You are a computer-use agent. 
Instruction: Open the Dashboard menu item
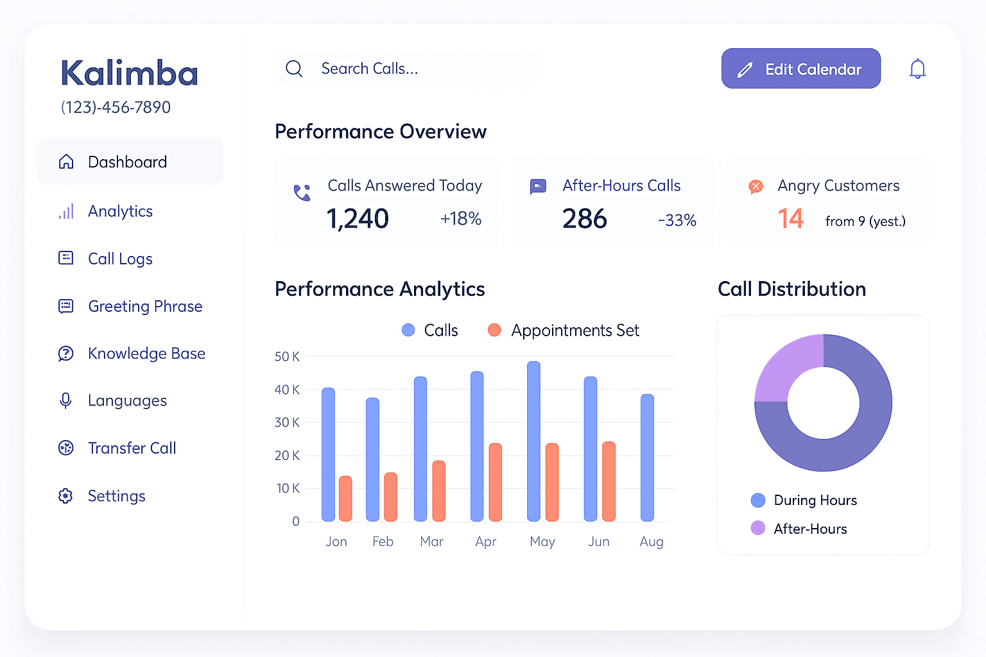(x=130, y=162)
